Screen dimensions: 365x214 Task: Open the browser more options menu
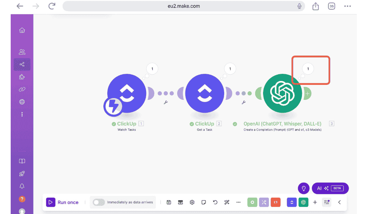[347, 6]
